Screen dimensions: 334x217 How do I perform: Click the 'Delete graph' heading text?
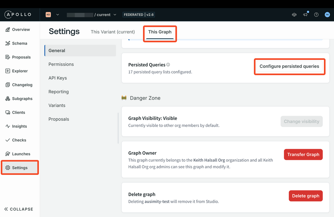(142, 194)
